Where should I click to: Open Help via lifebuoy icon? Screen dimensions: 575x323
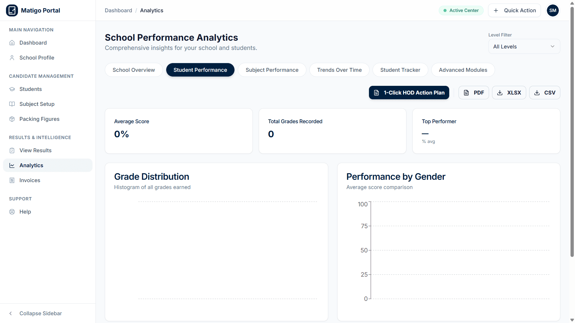point(12,212)
